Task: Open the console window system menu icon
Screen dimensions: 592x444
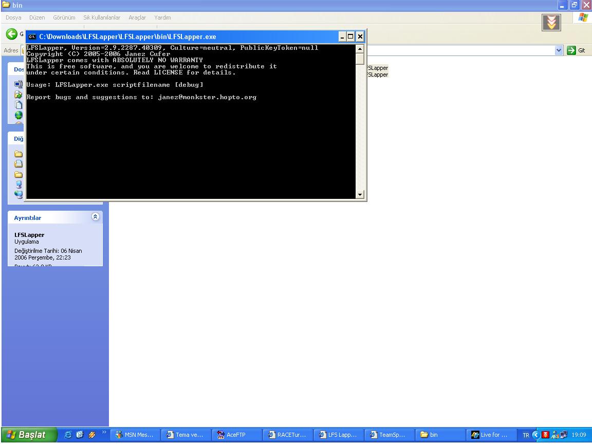Action: coord(32,36)
